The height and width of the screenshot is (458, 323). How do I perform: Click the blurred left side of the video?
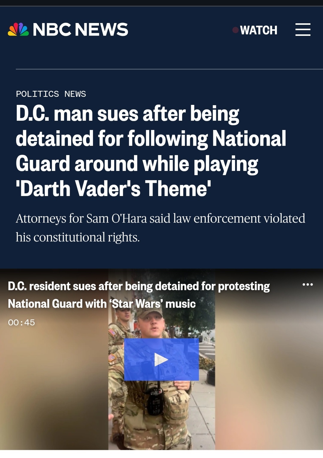tap(54, 388)
